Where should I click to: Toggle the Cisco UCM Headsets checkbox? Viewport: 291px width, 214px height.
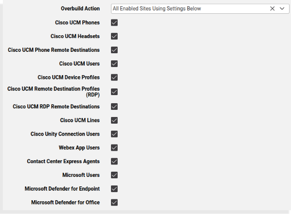tap(114, 36)
